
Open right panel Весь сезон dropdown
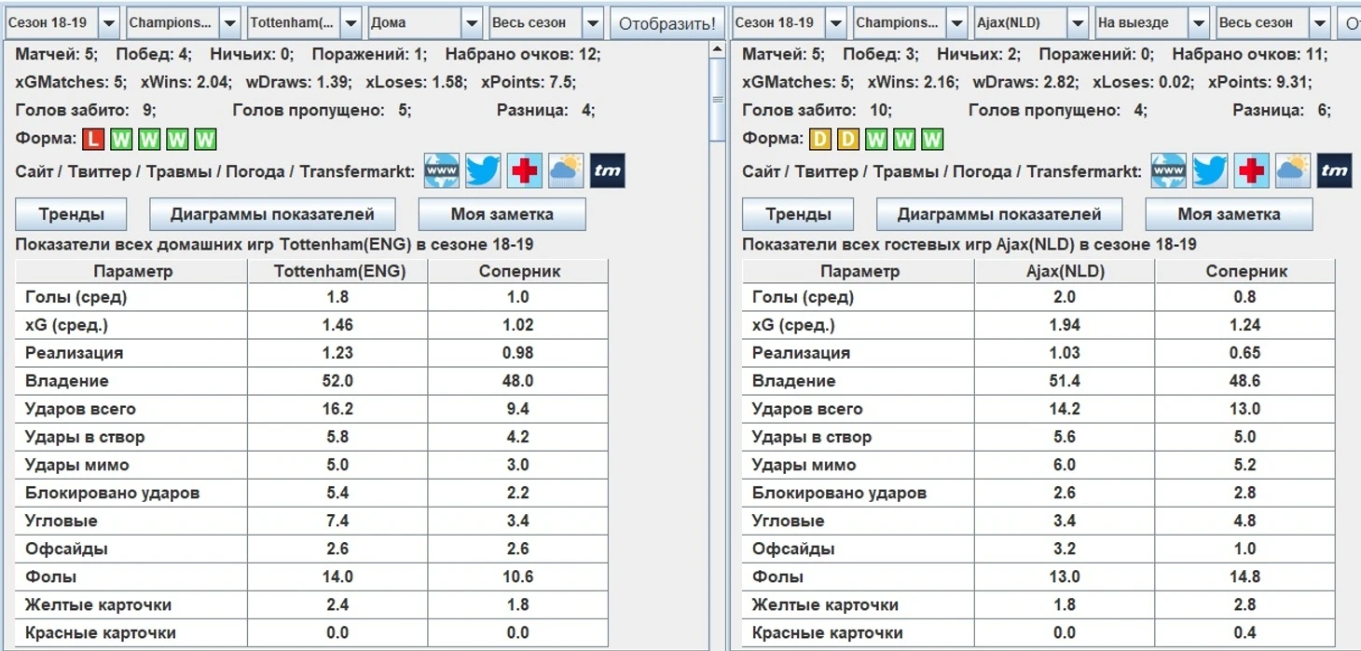point(1273,22)
